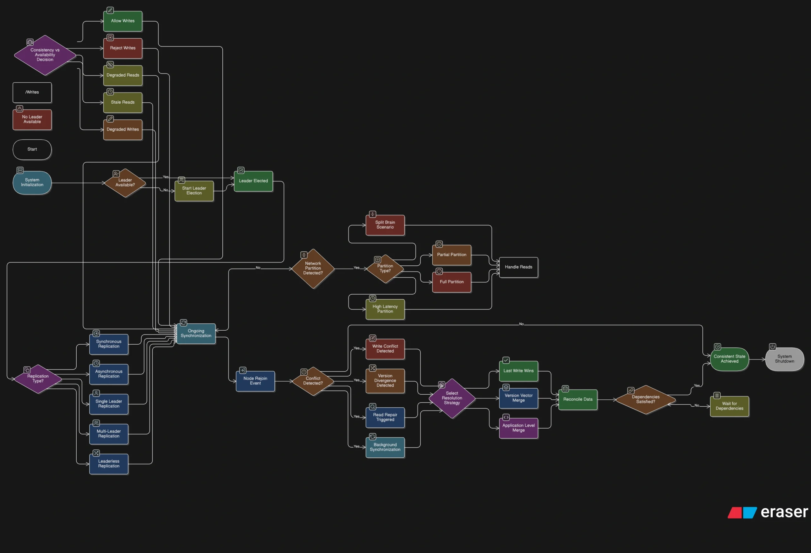
Task: Select the Handle Reads node
Action: tap(519, 267)
